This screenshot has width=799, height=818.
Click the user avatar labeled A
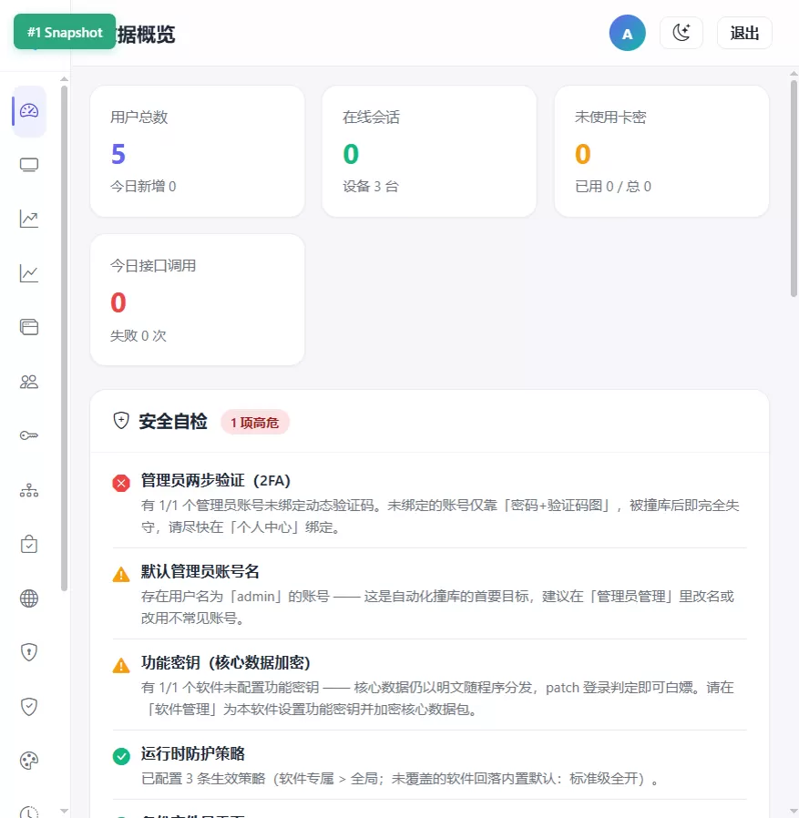click(x=628, y=33)
